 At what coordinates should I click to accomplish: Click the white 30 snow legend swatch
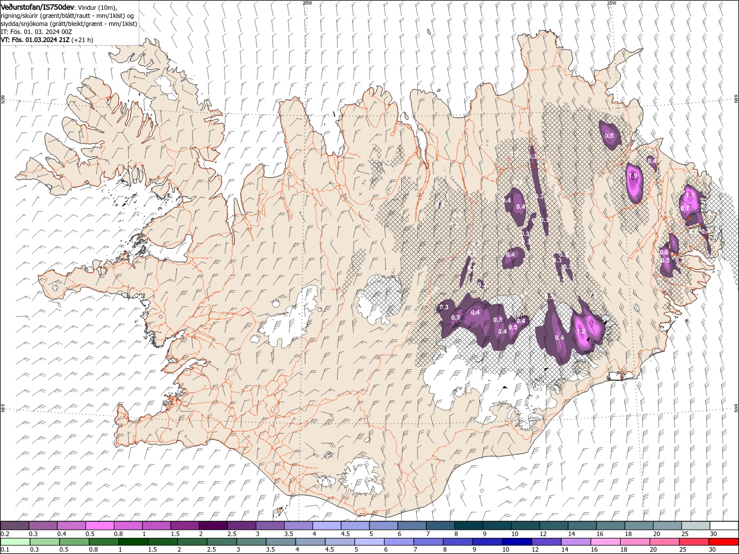click(724, 525)
